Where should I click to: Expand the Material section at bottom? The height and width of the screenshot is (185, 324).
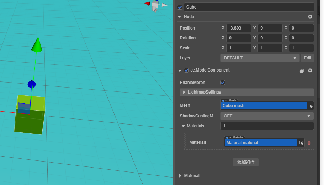click(x=180, y=176)
